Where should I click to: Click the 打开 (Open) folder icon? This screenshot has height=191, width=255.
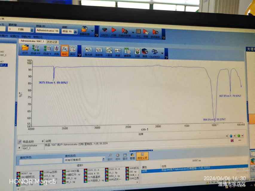coord(25,48)
